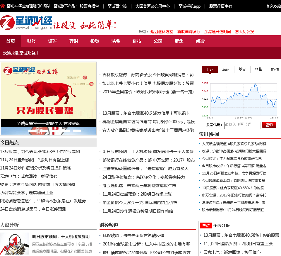The height and width of the screenshot is (256, 281).
Task: Open the 理财 navigation item
Action: 74,41
